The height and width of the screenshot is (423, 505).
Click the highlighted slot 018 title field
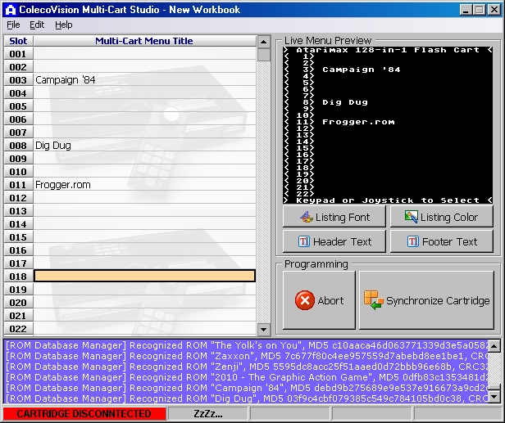point(144,277)
